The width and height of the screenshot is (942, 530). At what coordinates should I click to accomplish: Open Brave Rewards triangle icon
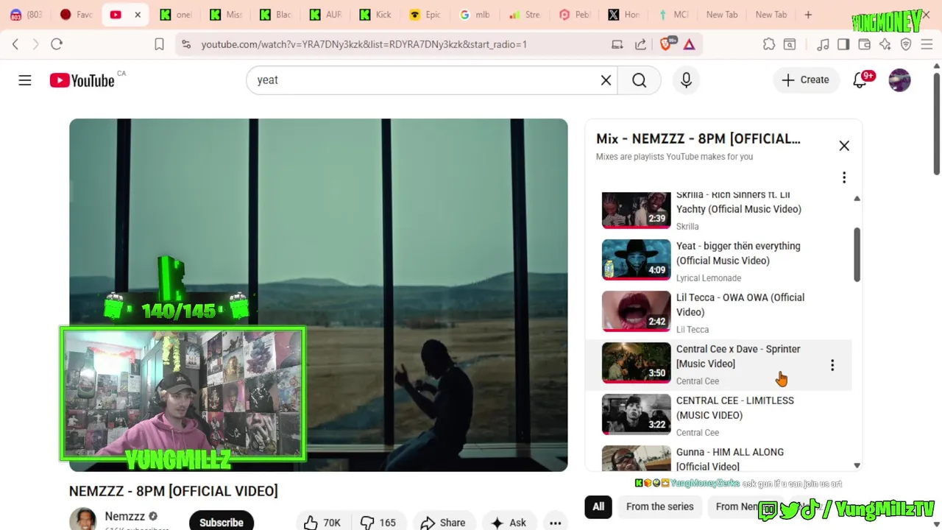690,44
